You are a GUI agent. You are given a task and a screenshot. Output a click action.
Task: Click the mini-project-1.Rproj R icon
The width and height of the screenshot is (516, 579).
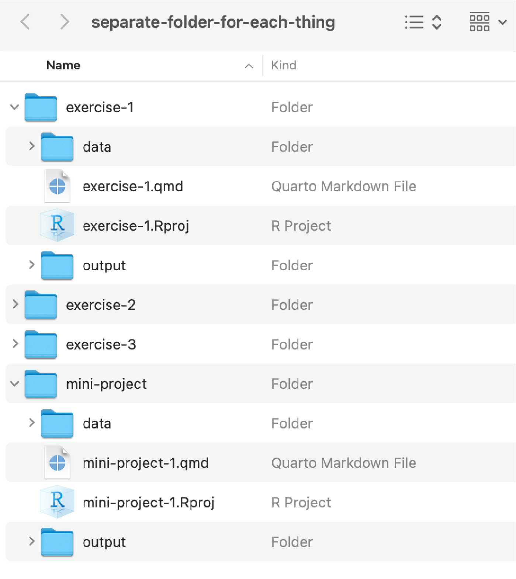tap(57, 502)
